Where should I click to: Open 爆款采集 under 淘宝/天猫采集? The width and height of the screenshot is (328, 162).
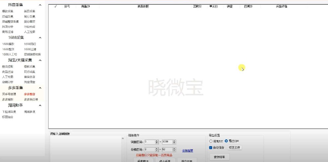[30, 67]
